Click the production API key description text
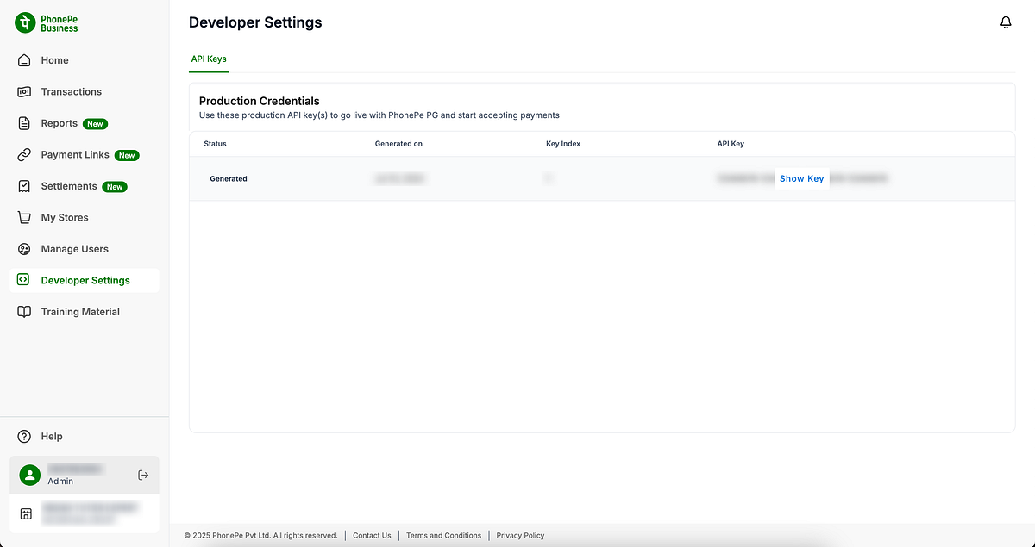Screen dimensions: 1035x547 379,115
